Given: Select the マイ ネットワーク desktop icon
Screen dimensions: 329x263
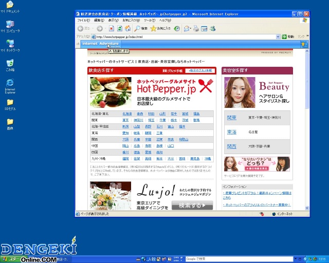Looking at the screenshot, I should (10, 46).
